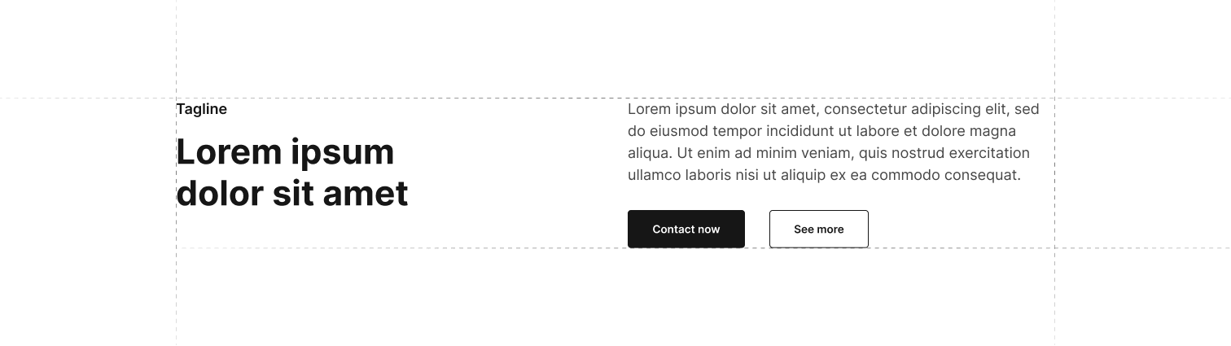Click the word "exercitation" in the paragraph
The width and height of the screenshot is (1231, 346).
point(986,153)
